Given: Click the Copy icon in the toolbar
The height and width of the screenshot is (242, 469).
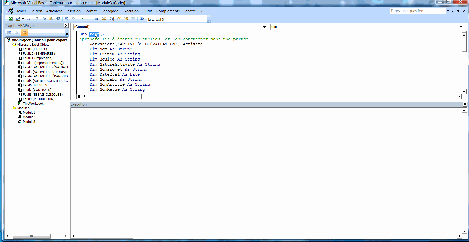Looking at the screenshot, I should (44, 19).
